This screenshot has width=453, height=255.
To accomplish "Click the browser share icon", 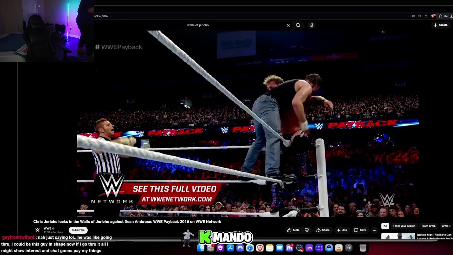I will tap(426, 16).
